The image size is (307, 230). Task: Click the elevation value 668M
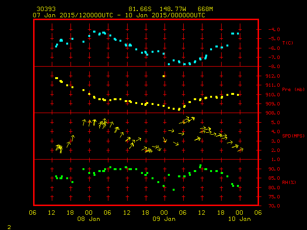coord(205,9)
